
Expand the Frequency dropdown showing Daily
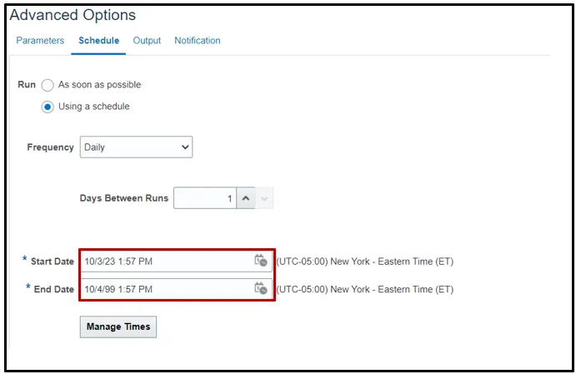tap(136, 147)
